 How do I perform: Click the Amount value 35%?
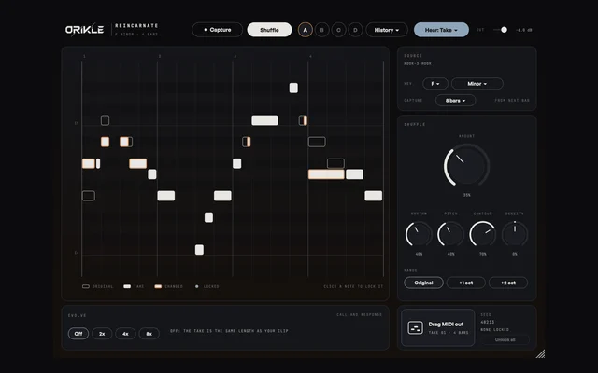(x=466, y=195)
